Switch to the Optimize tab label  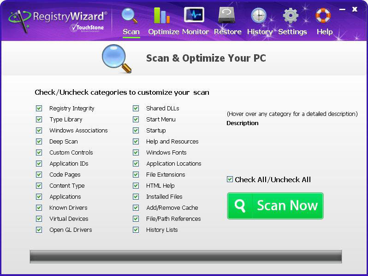coord(164,32)
